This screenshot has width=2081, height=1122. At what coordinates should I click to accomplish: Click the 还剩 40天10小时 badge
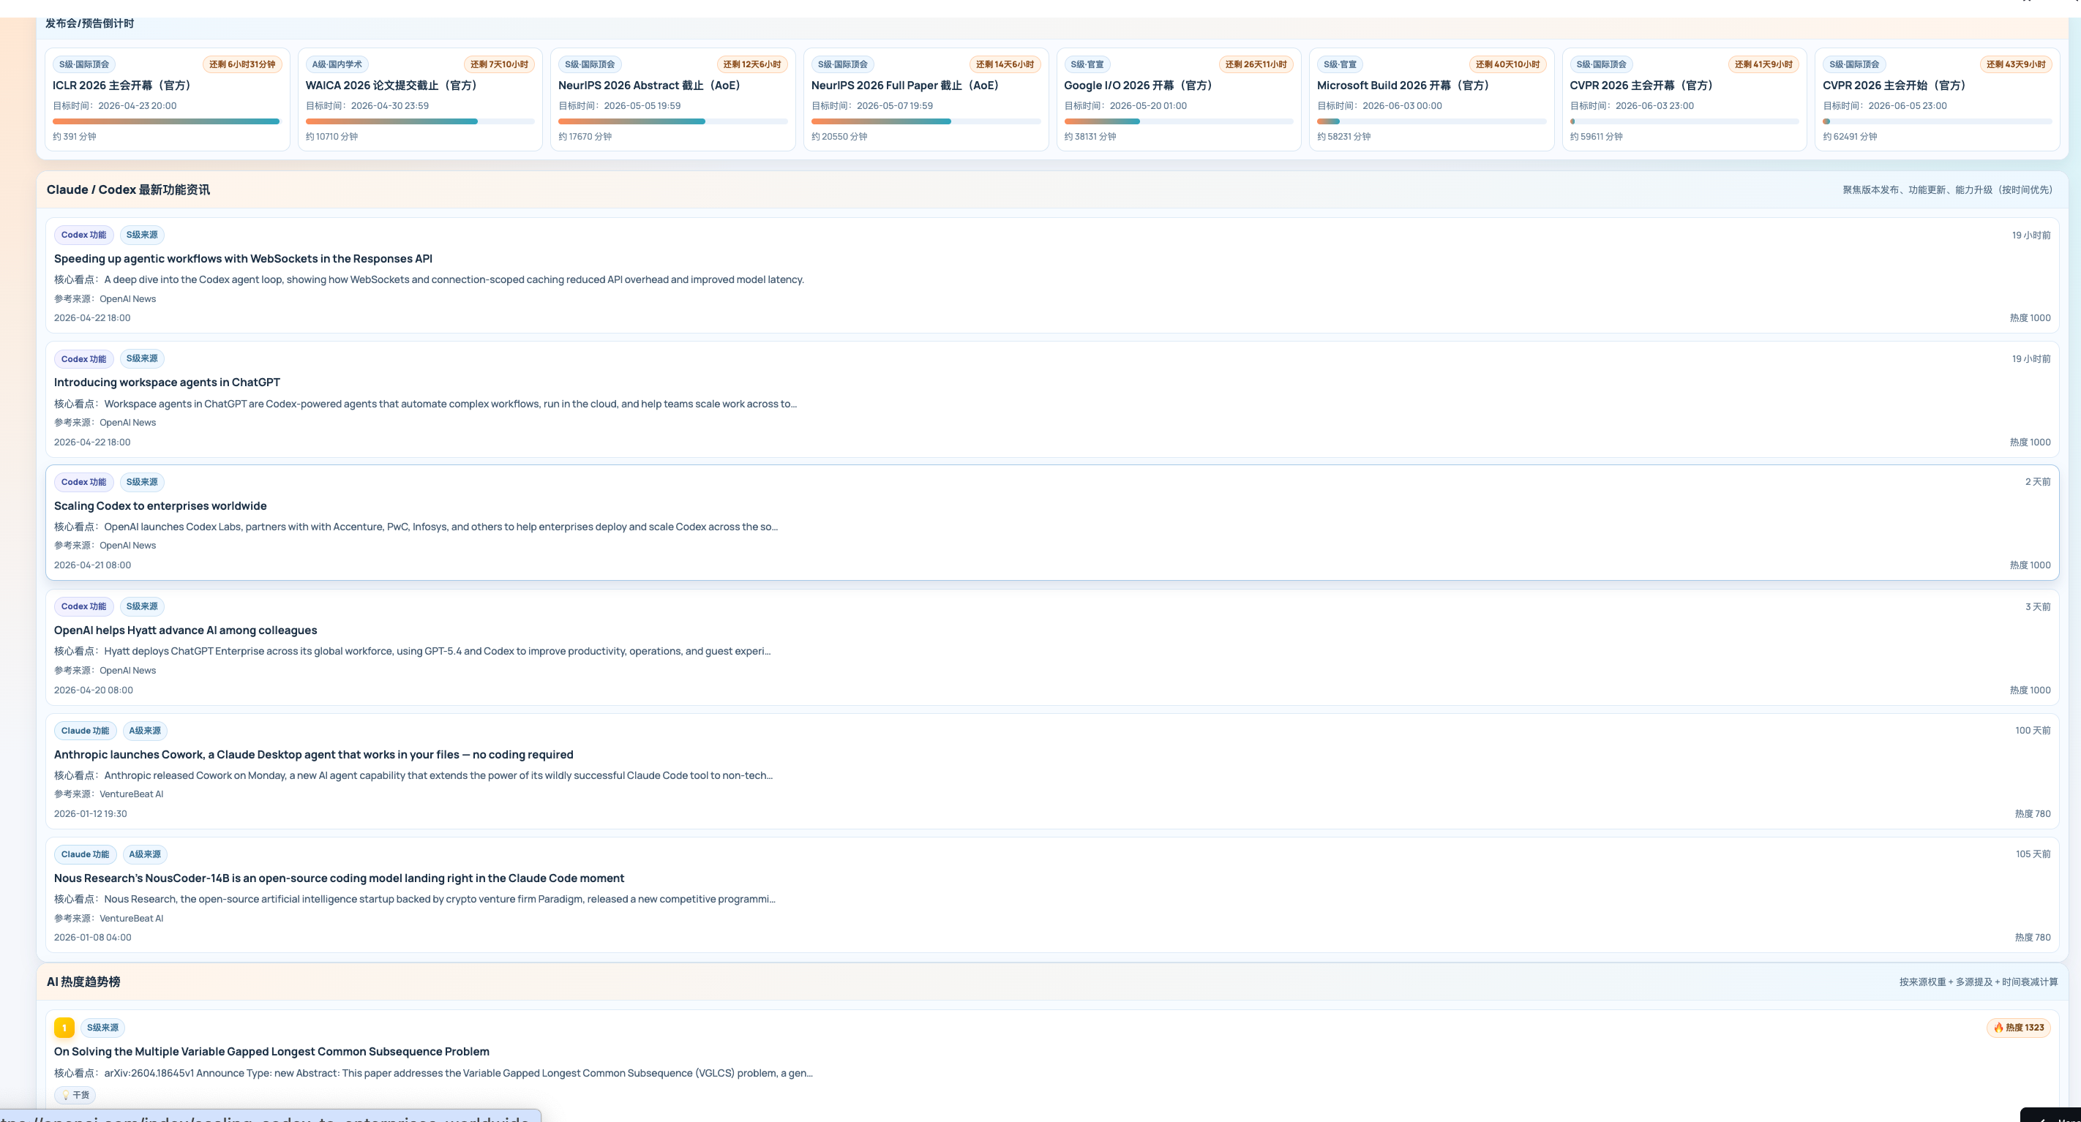pyautogui.click(x=1507, y=64)
